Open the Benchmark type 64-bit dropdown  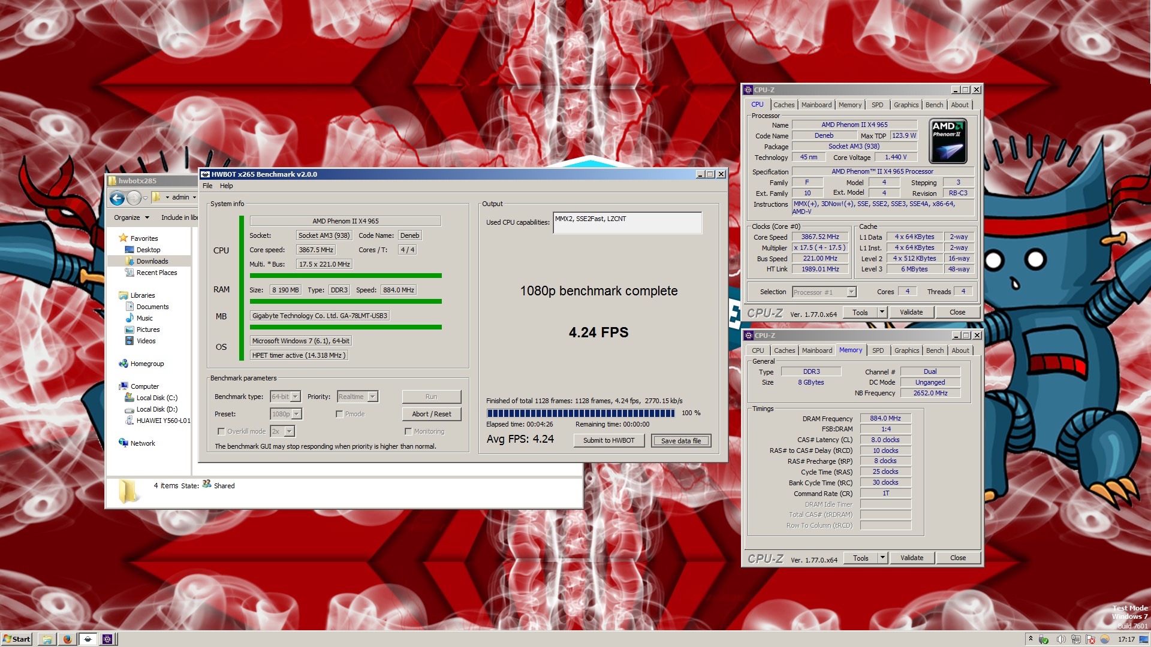(285, 397)
